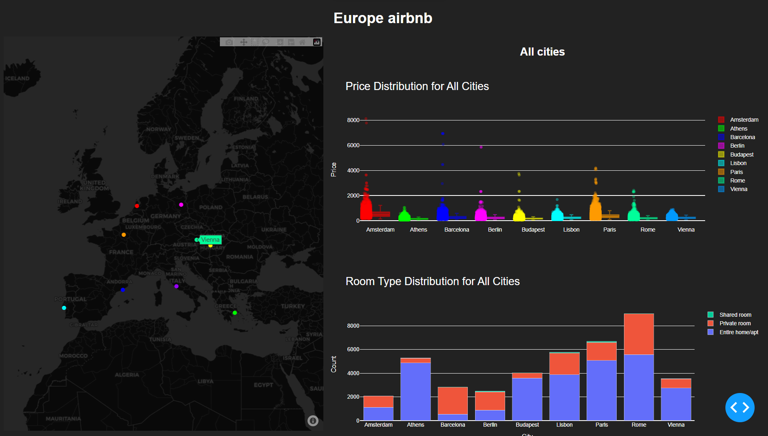Select the purple Rome marker on map
The height and width of the screenshot is (436, 768).
click(x=176, y=286)
